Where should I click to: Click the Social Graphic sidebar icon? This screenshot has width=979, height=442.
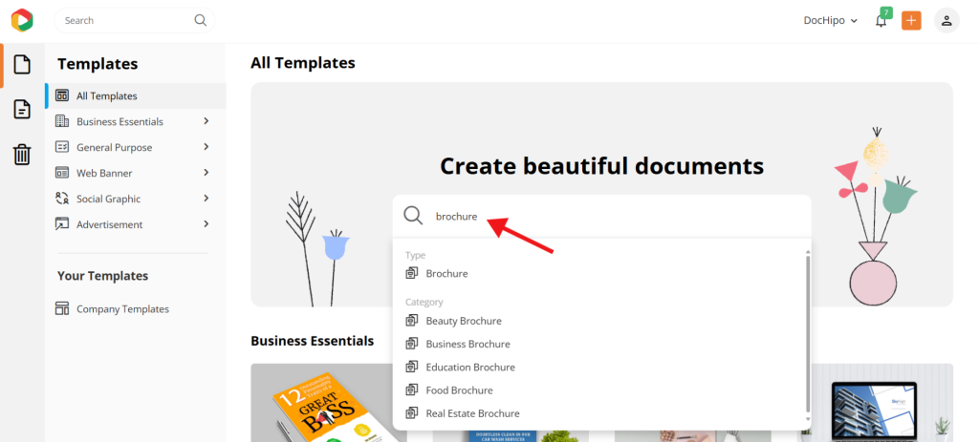point(62,199)
